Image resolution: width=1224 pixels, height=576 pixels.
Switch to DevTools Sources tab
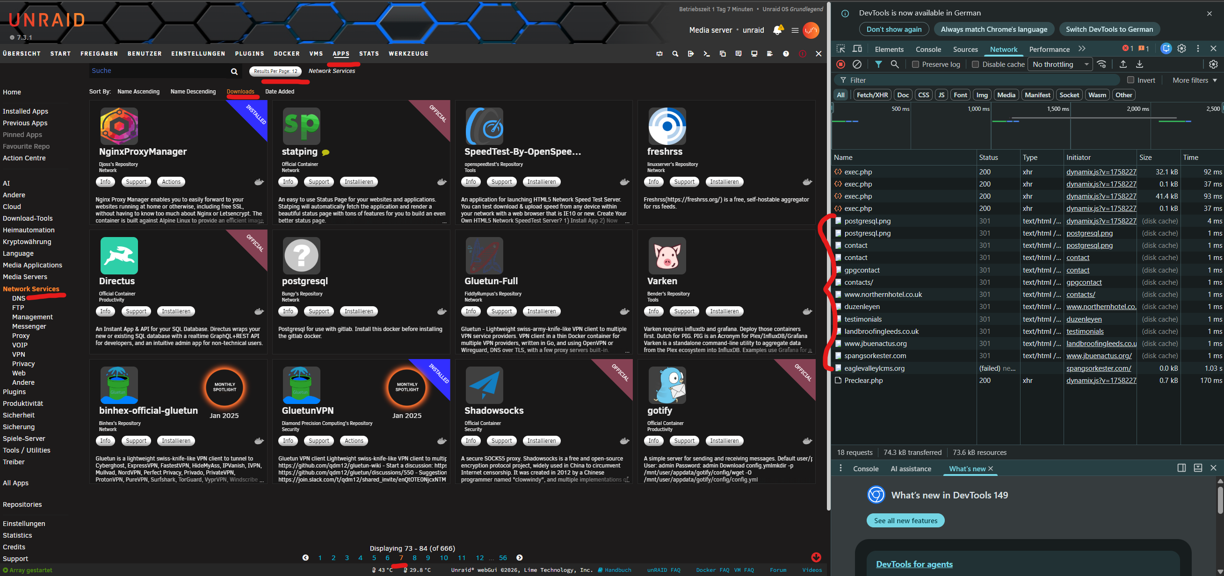point(965,50)
